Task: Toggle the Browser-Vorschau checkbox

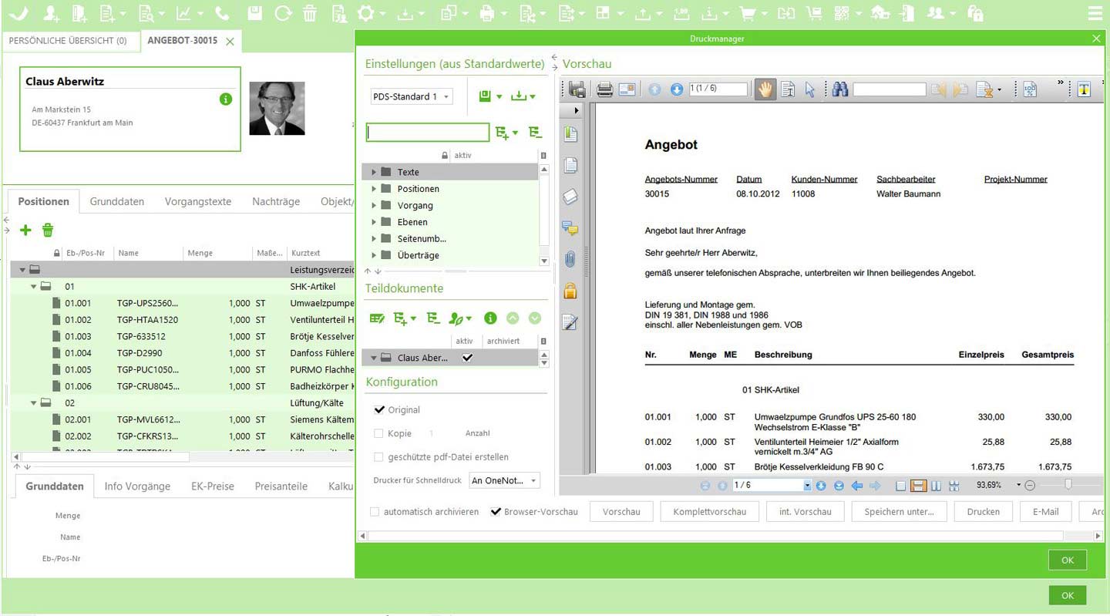Action: tap(496, 511)
